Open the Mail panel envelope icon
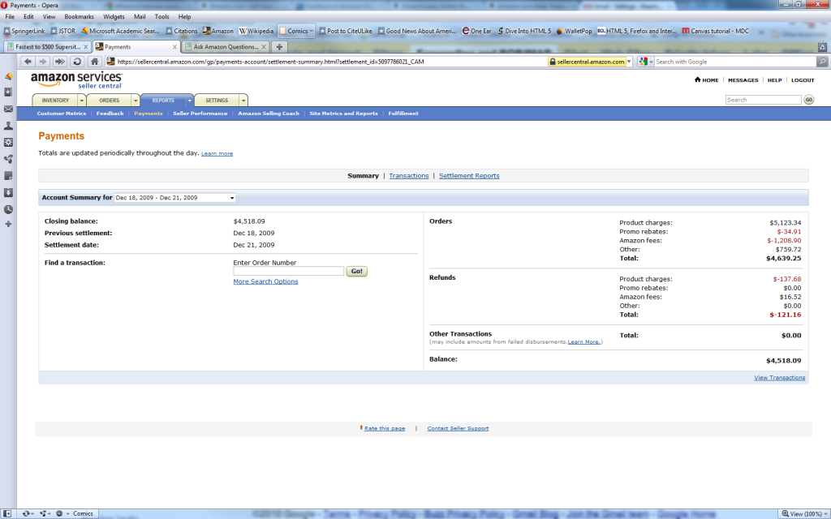This screenshot has height=519, width=831. point(8,109)
